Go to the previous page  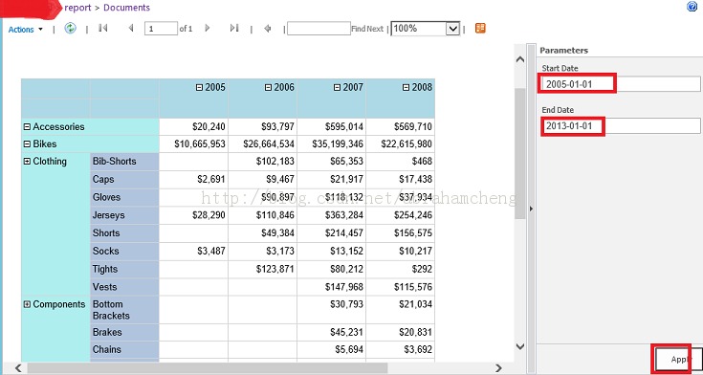(x=131, y=29)
